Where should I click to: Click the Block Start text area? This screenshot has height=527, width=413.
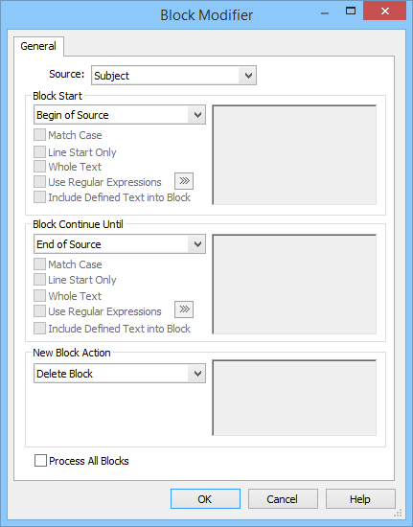[294, 155]
